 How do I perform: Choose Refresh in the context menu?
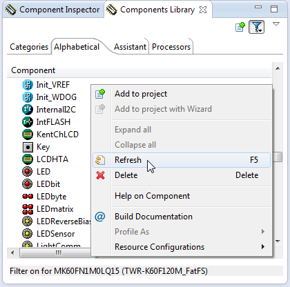(182, 160)
